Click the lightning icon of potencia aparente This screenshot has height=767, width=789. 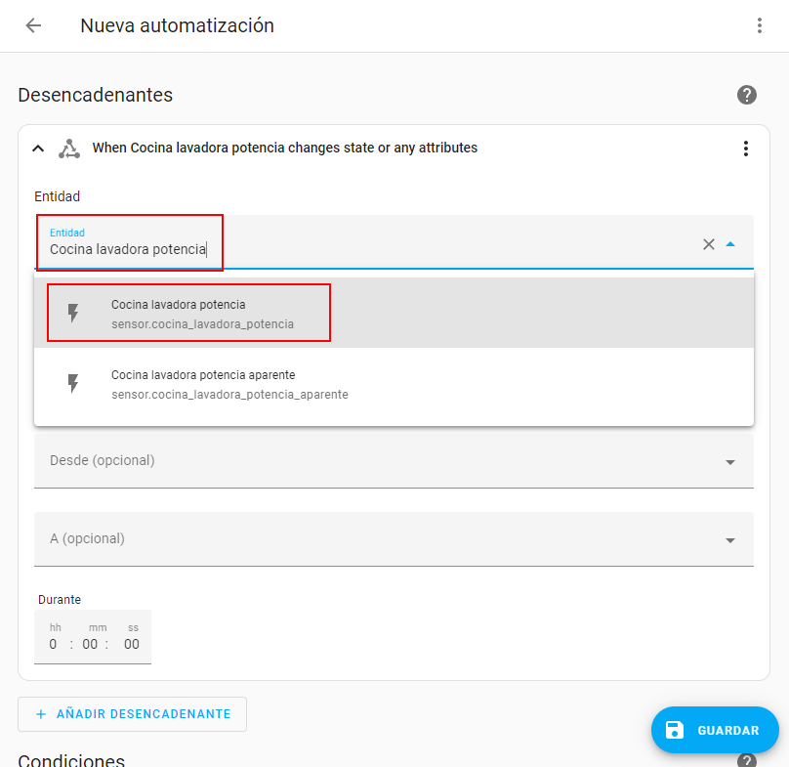pyautogui.click(x=73, y=384)
